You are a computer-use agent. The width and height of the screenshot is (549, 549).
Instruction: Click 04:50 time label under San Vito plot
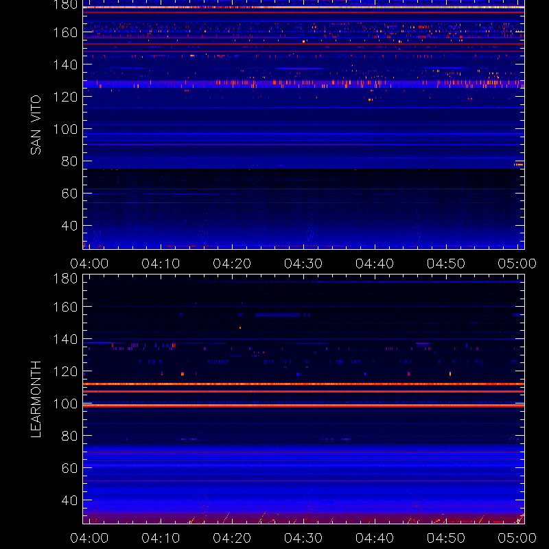click(445, 264)
